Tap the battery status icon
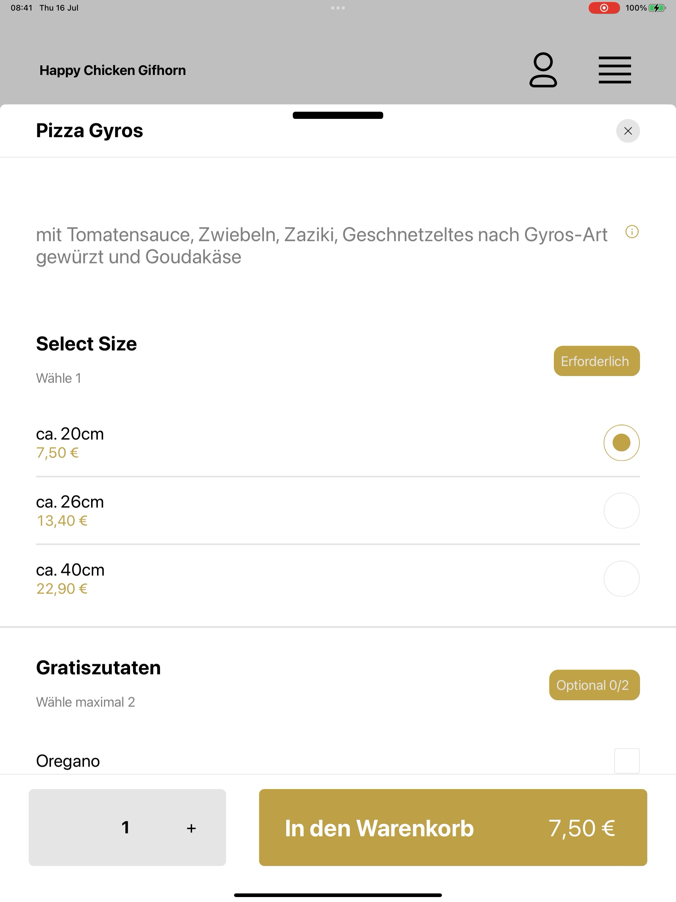This screenshot has width=676, height=902. [657, 8]
